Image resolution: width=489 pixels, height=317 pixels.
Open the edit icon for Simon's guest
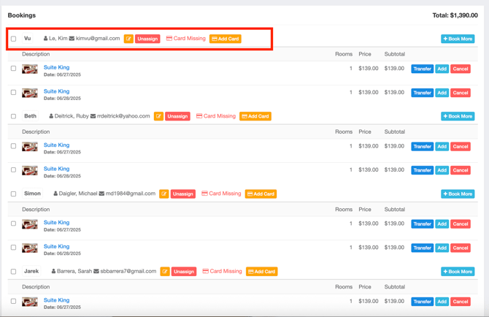[x=163, y=194]
